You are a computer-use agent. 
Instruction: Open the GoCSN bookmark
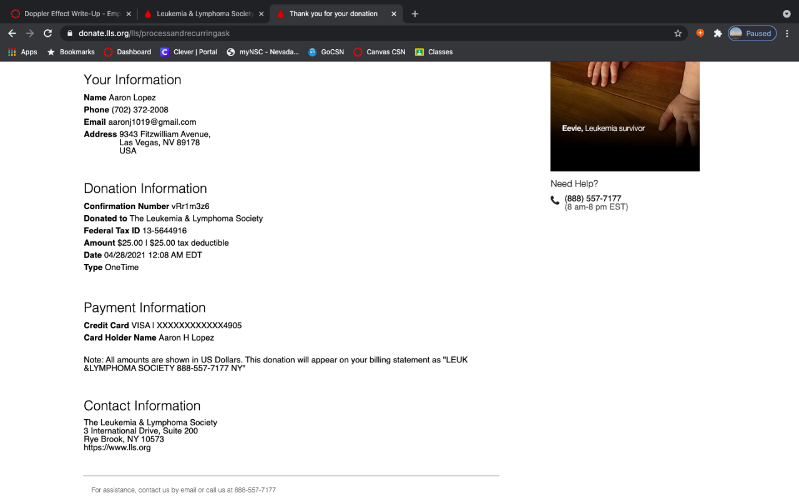(326, 52)
